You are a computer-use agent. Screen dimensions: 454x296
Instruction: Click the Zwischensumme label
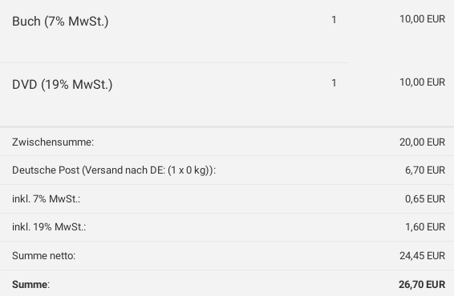pyautogui.click(x=53, y=142)
